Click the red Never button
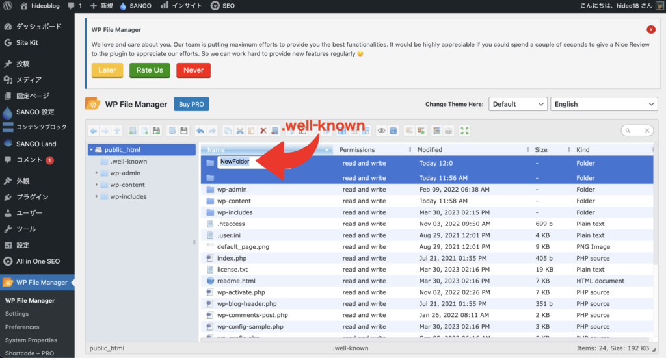 pyautogui.click(x=193, y=70)
